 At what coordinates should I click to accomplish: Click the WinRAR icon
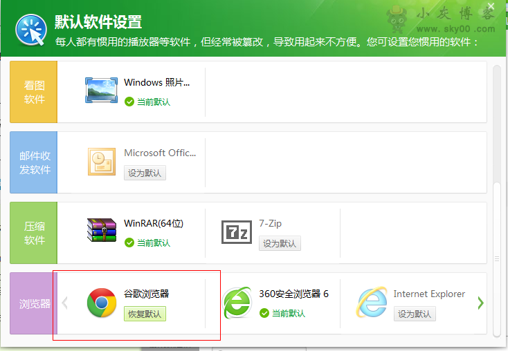point(102,230)
